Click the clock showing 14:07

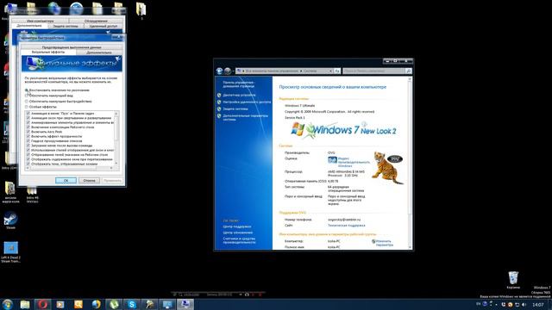click(537, 304)
